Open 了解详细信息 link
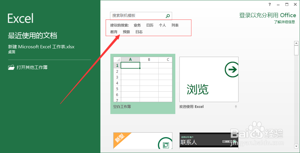 click(284, 22)
